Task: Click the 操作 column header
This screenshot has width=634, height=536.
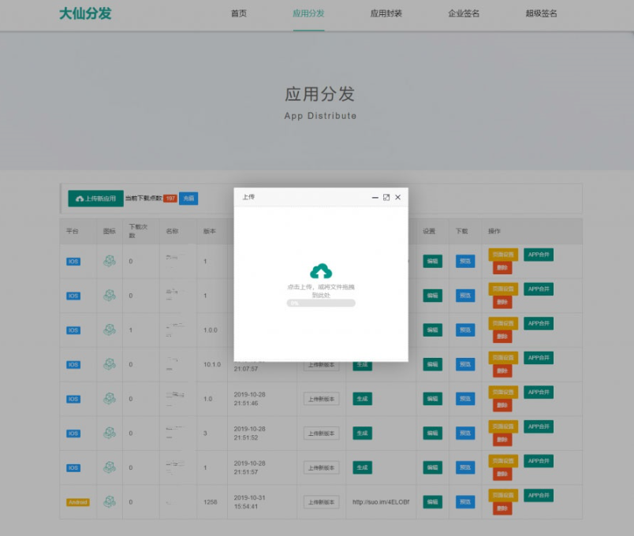Action: coord(494,231)
